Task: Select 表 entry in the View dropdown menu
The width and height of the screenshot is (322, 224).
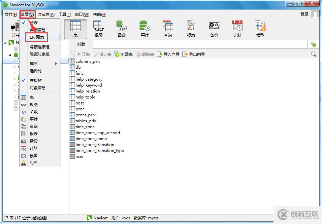Action: 40,97
